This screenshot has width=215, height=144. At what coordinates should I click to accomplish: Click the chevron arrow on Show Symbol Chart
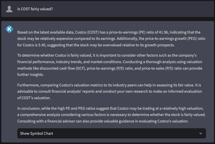(200, 133)
